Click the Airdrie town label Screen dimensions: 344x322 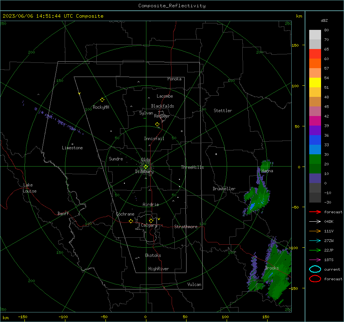[x=151, y=204]
